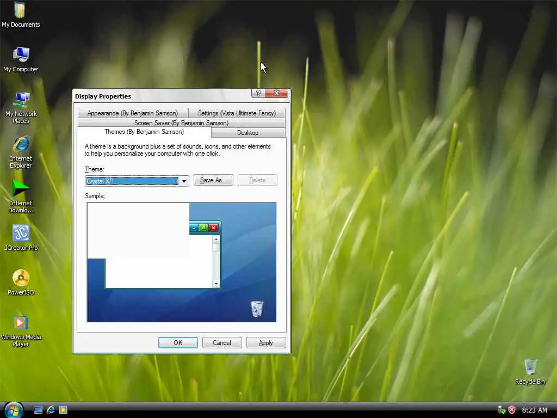The height and width of the screenshot is (418, 557).
Task: Close the Display Properties dialog
Action: pyautogui.click(x=276, y=93)
